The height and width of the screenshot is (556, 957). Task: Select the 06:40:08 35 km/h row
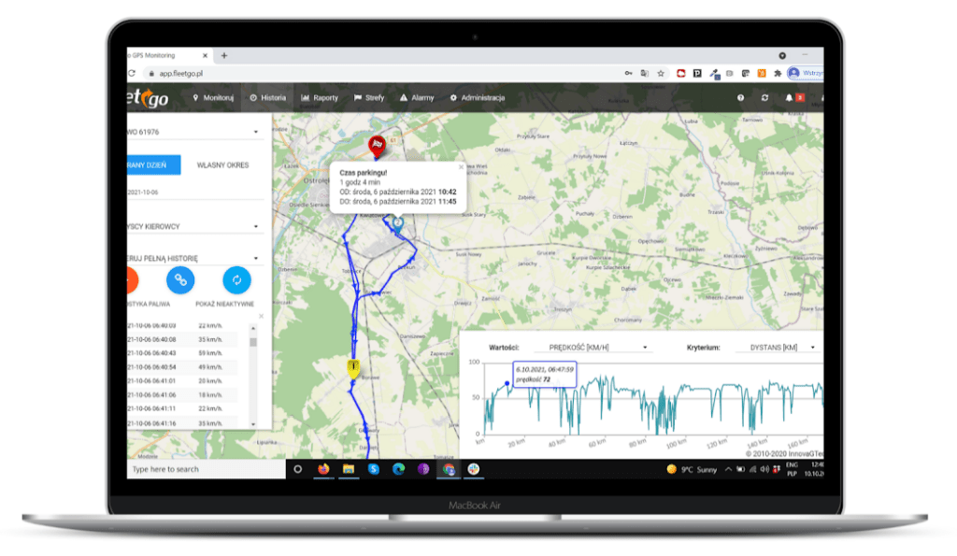coord(182,339)
